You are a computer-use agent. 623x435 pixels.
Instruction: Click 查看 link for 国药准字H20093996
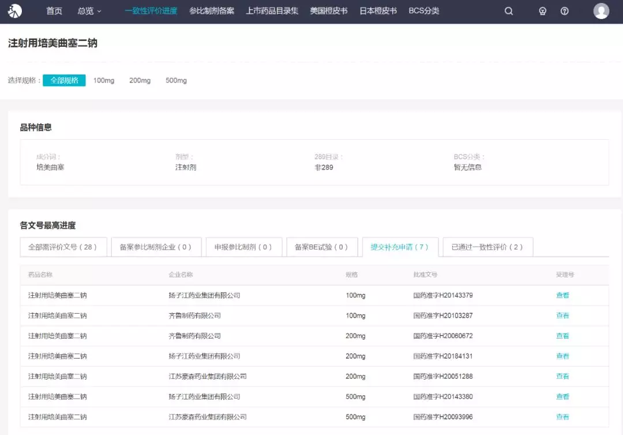pos(562,417)
